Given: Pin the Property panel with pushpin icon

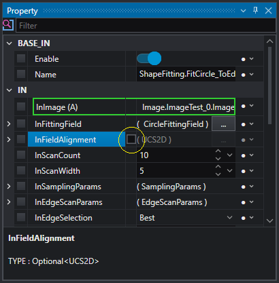Looking at the screenshot, I should [255, 10].
